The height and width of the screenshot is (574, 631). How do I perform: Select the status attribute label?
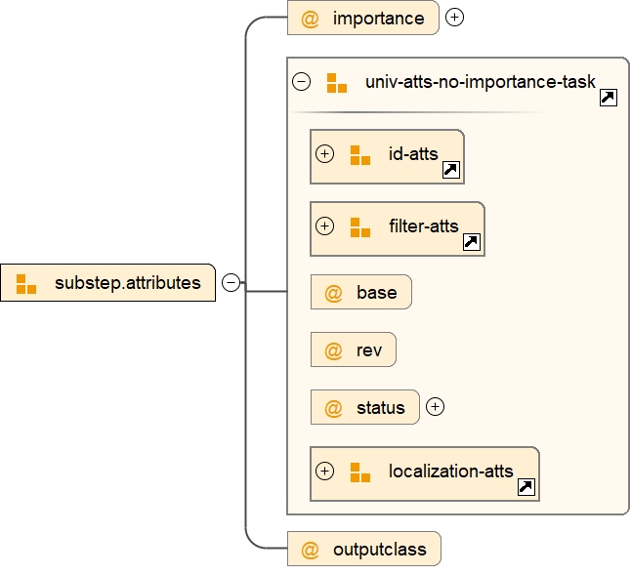(x=381, y=408)
